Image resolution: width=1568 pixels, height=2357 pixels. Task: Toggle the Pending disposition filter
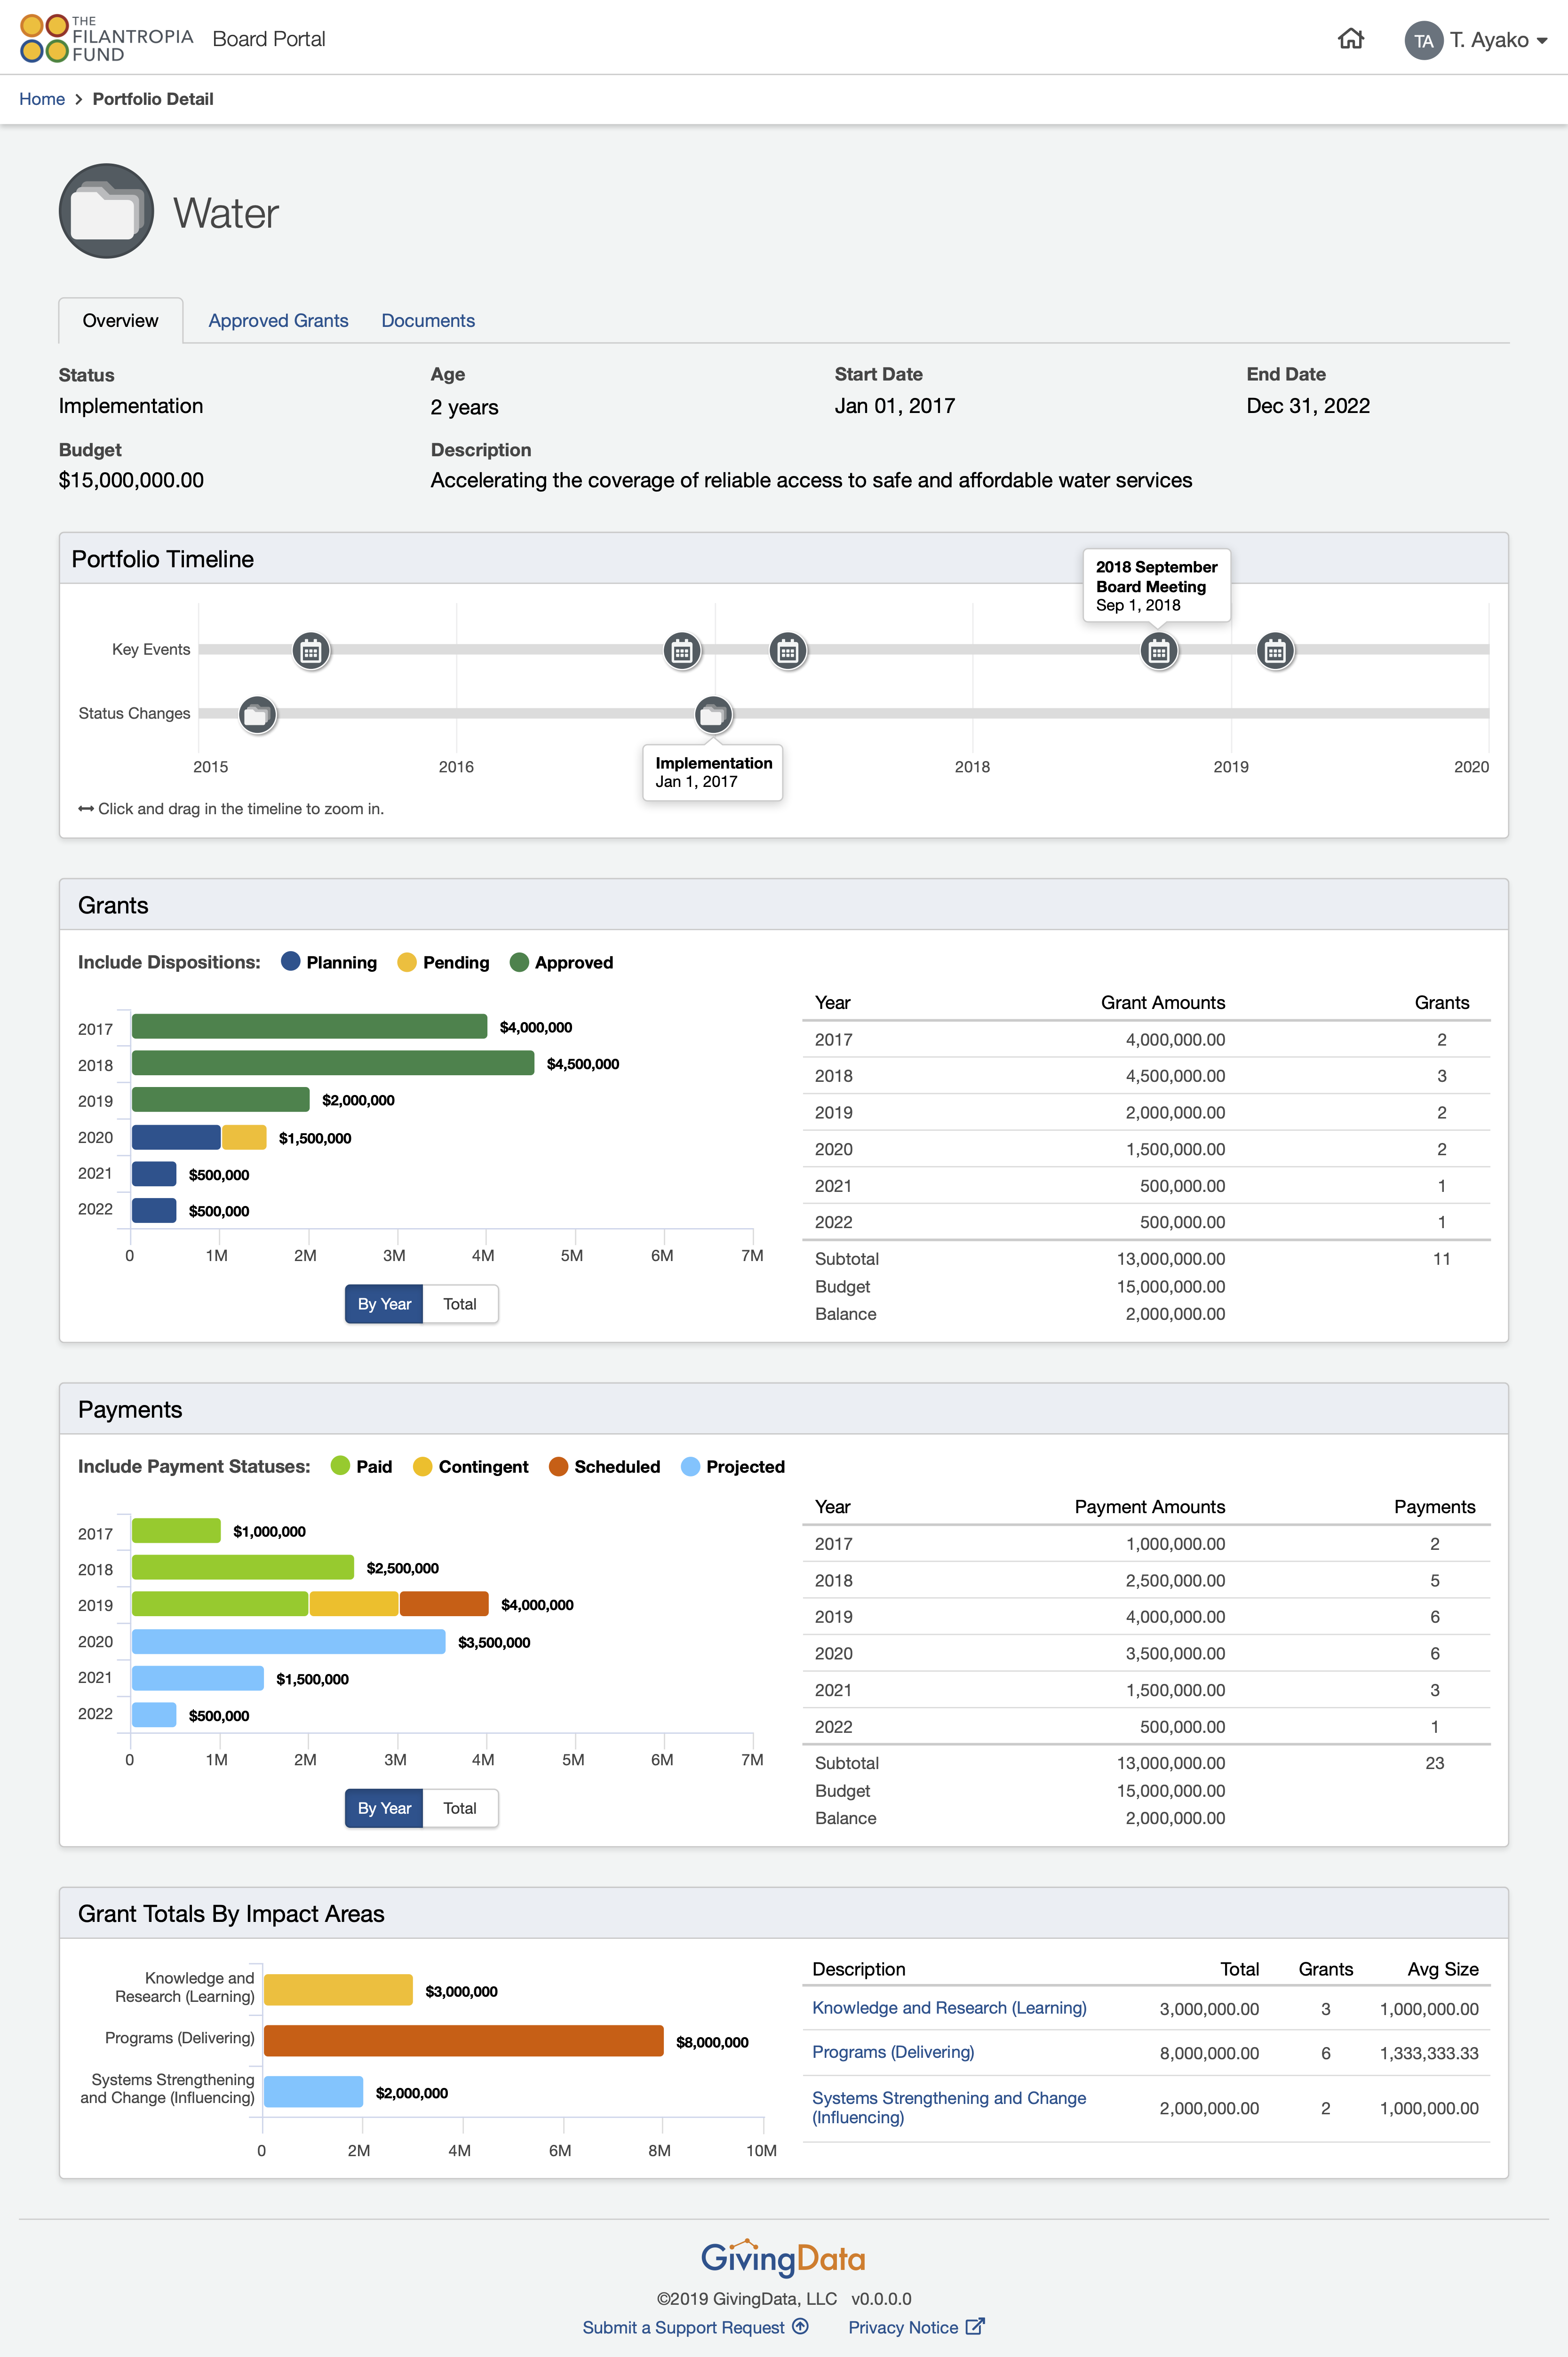pos(443,961)
